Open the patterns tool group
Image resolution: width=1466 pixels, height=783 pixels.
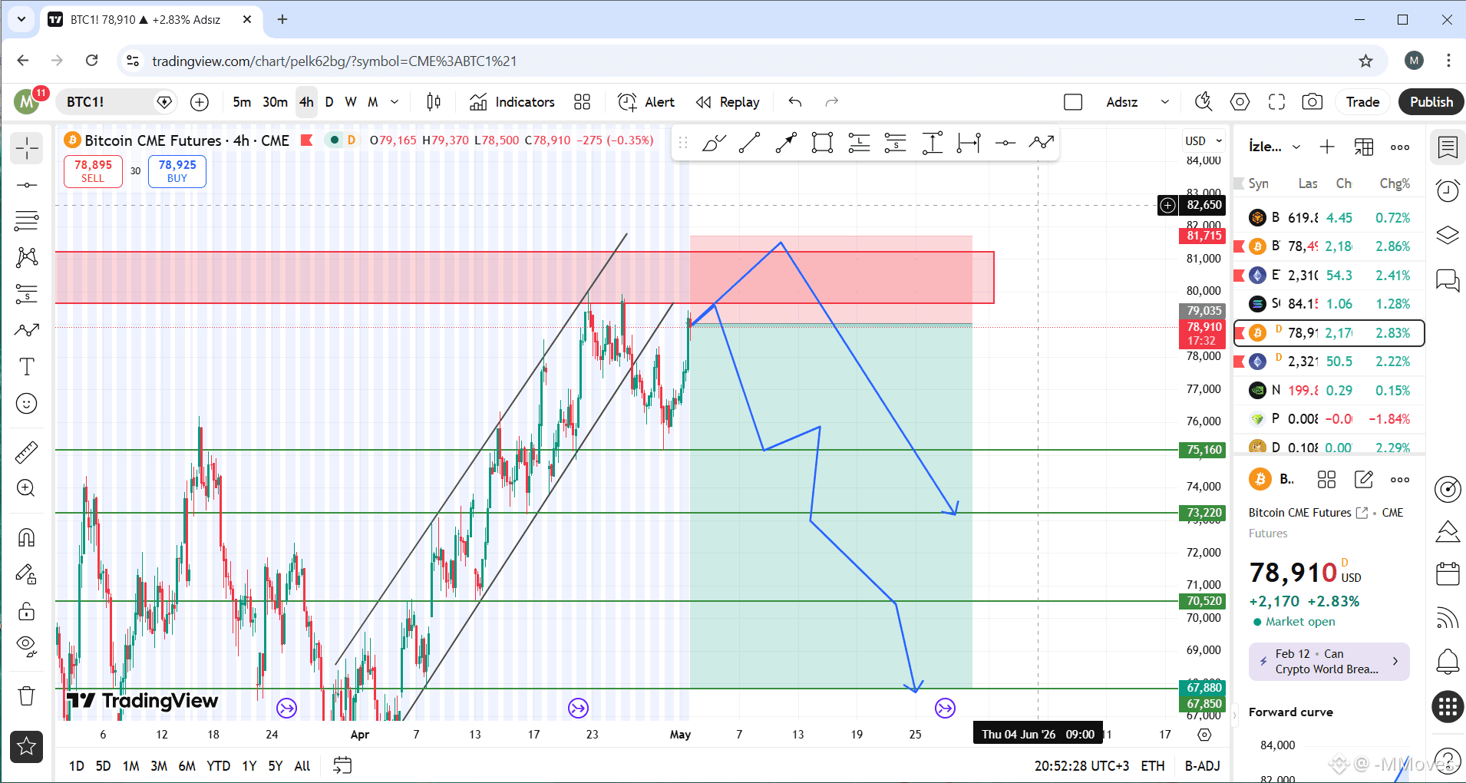click(27, 257)
